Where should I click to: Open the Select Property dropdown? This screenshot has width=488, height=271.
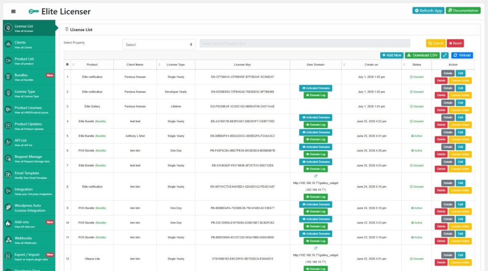point(159,44)
